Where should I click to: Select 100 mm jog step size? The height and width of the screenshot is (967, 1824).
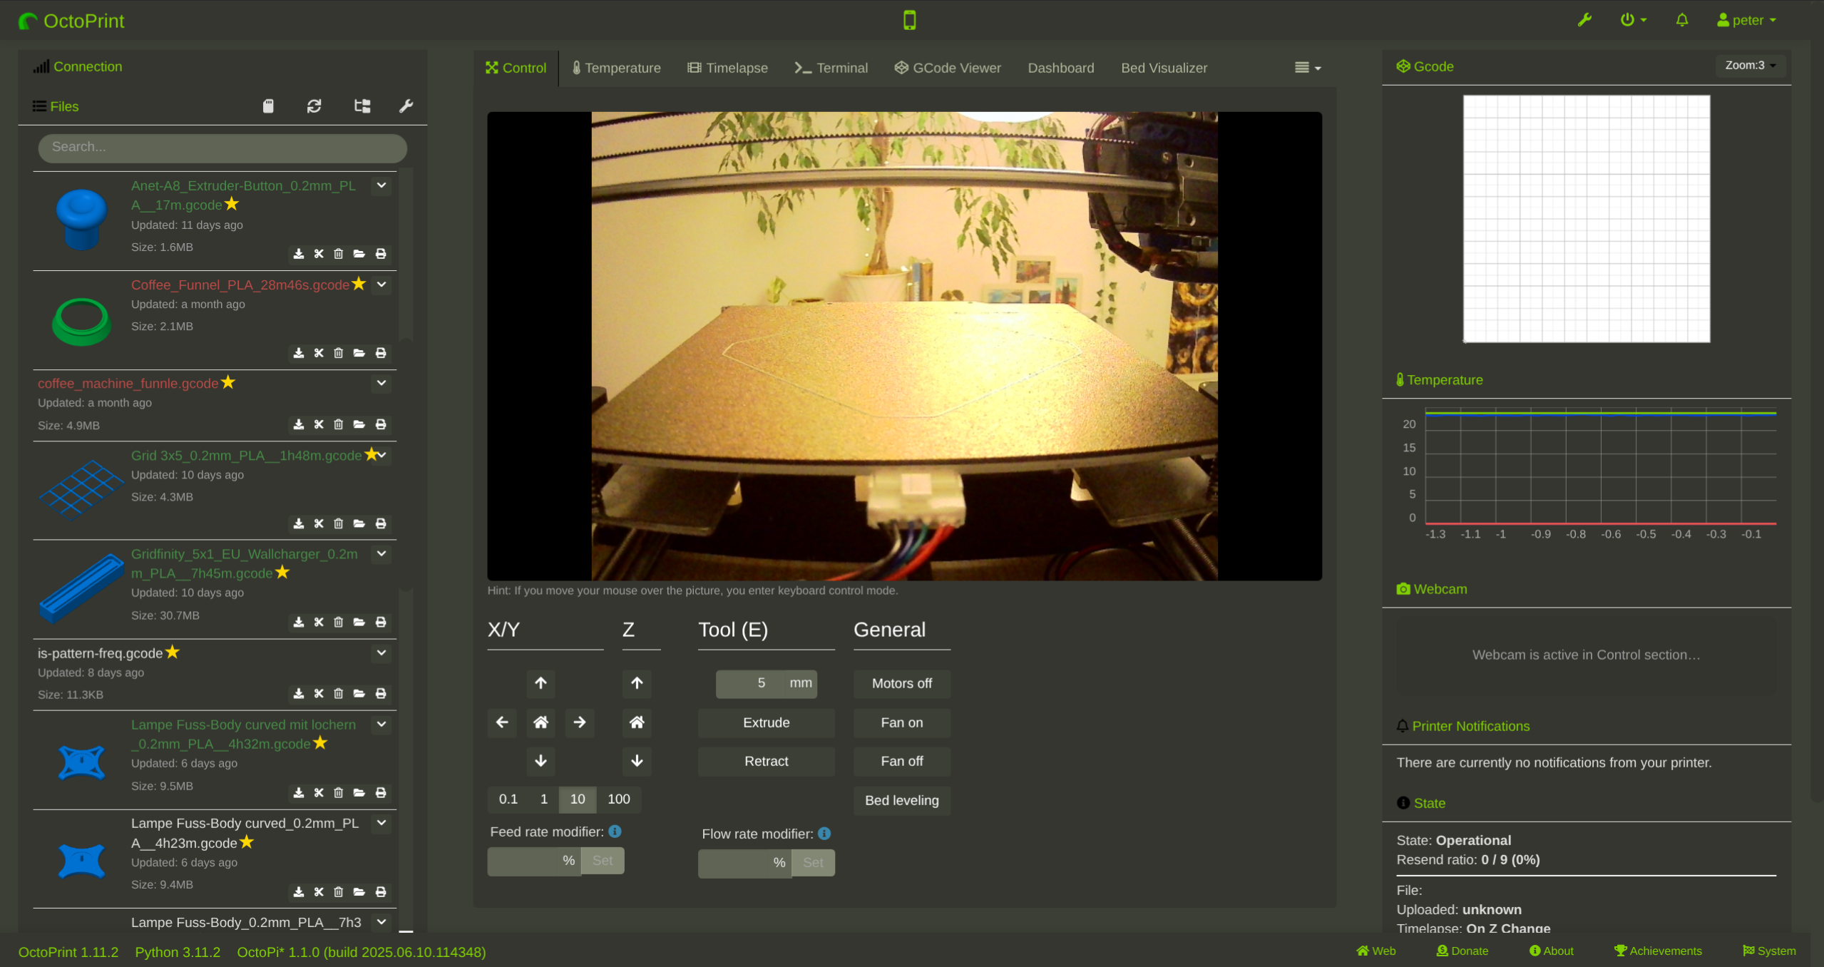[618, 799]
